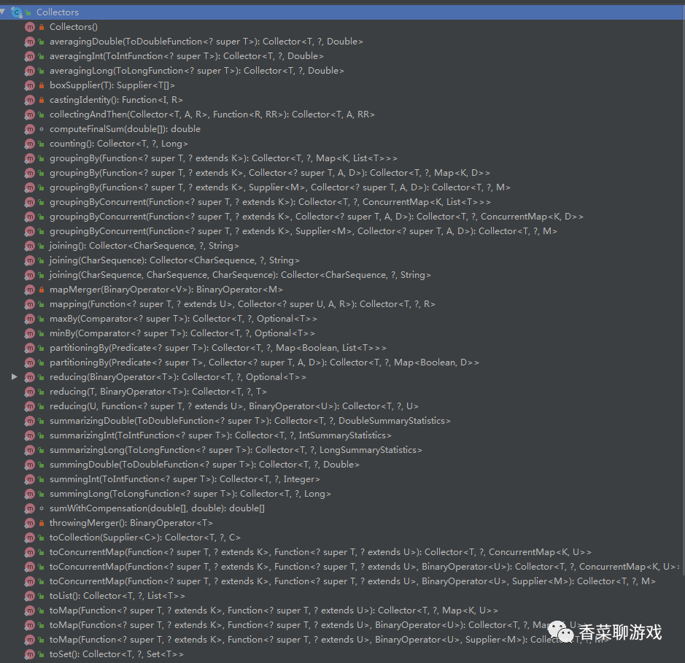Viewport: 685px width, 663px height.
Task: Click method icon beside collectingAndThen
Action: (29, 115)
